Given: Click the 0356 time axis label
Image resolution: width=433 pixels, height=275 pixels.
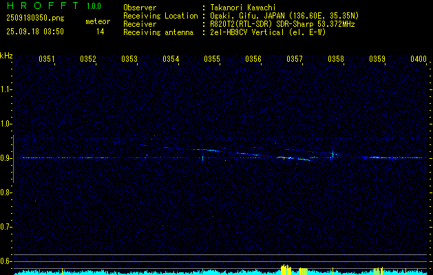Looking at the screenshot, I should [x=253, y=59].
